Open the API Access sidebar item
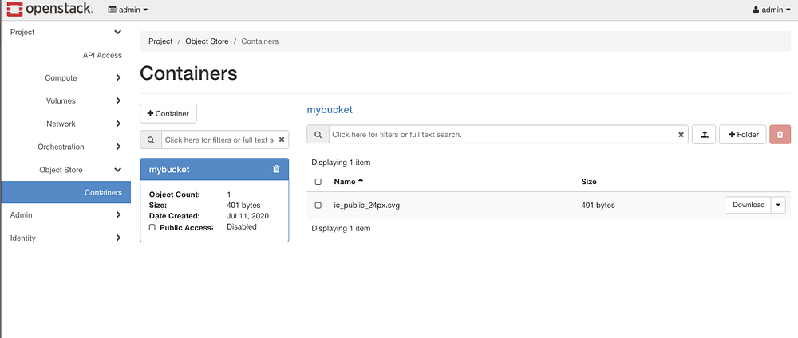The width and height of the screenshot is (798, 338). [x=102, y=55]
